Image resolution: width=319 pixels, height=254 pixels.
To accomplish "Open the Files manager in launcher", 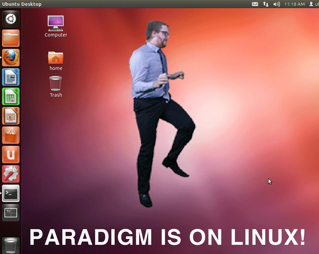I will tap(11, 38).
